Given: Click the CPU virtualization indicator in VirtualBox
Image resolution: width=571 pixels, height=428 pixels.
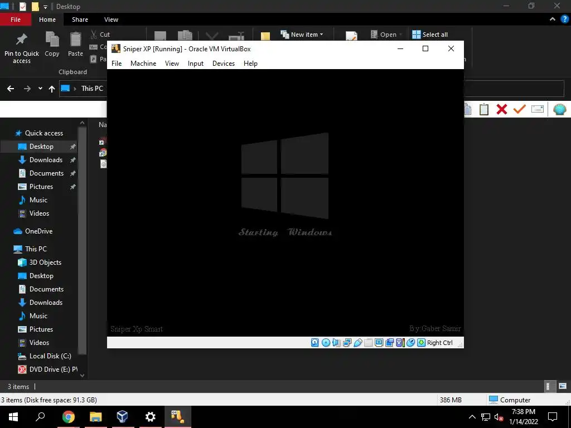Looking at the screenshot, I should coord(400,343).
